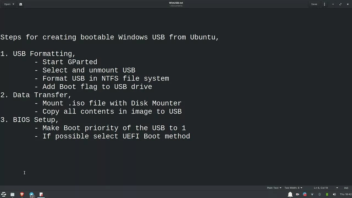
Task: Click the Thu 18:42 clock
Action: point(345,194)
